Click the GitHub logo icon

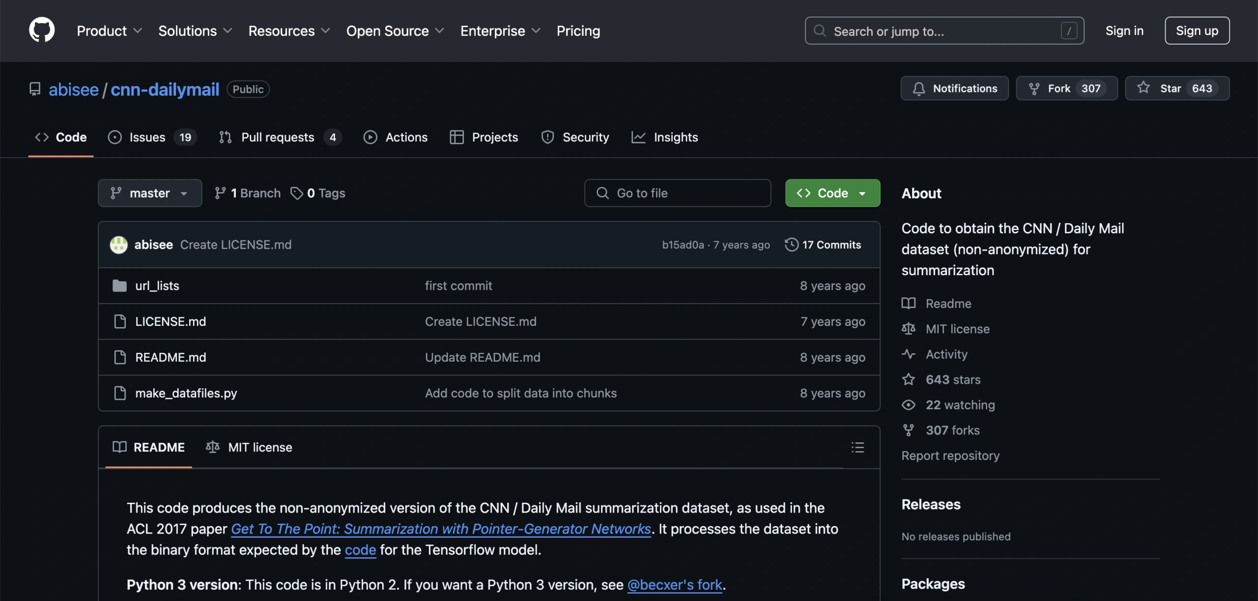pyautogui.click(x=42, y=30)
